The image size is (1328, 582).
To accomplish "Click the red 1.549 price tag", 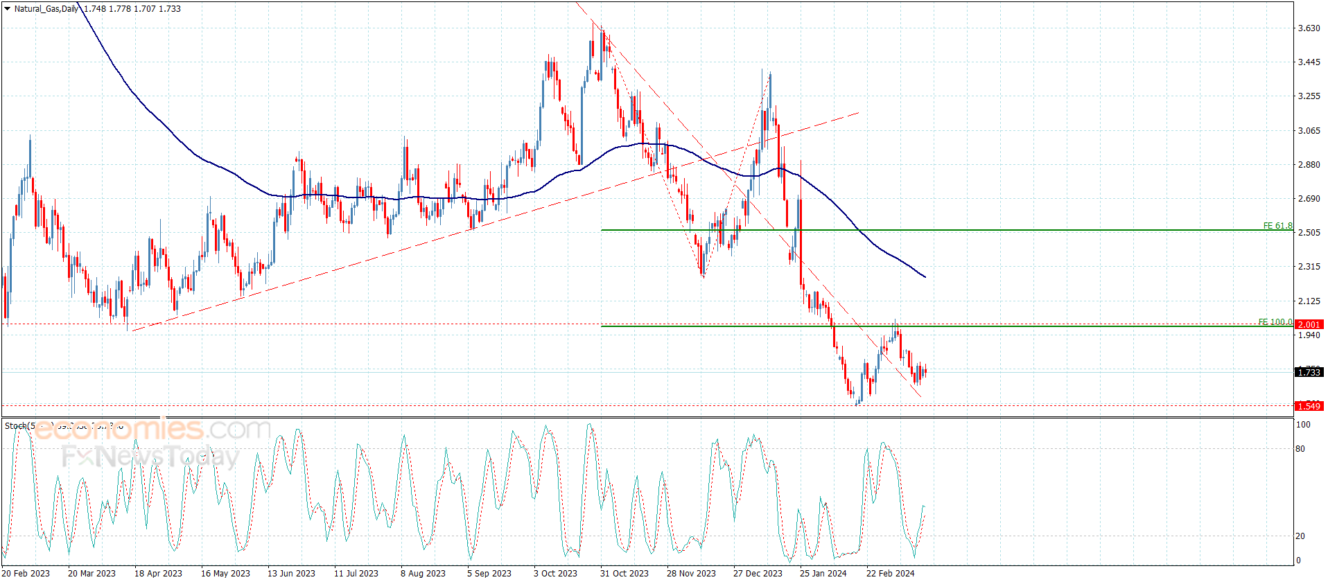I will click(x=1309, y=406).
